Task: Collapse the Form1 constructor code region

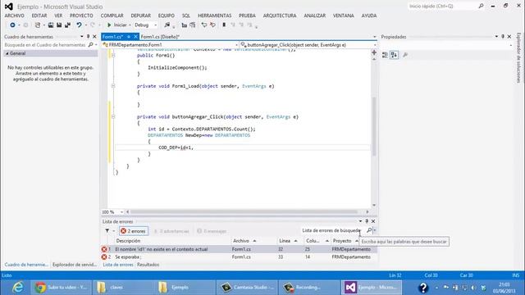Action: [x=113, y=56]
